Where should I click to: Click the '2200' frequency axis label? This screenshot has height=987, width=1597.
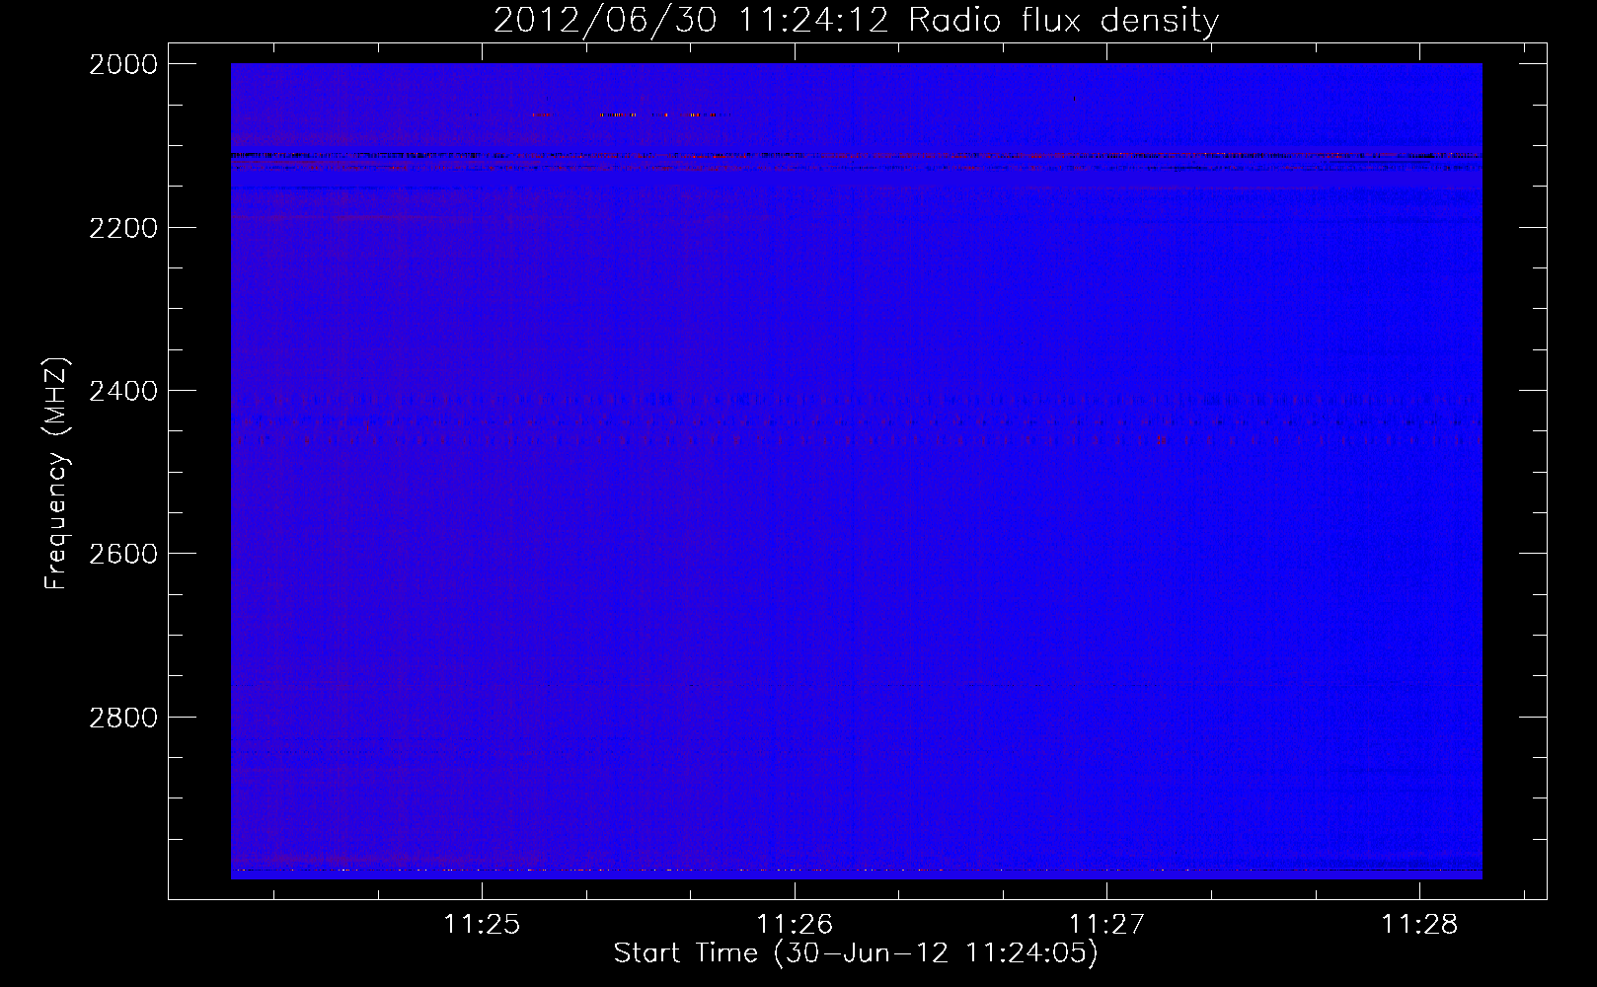point(123,228)
